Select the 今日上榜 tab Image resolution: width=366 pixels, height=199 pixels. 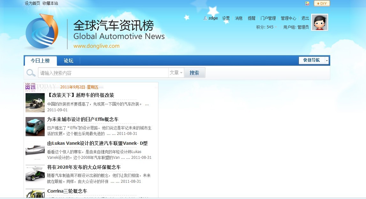[40, 61]
